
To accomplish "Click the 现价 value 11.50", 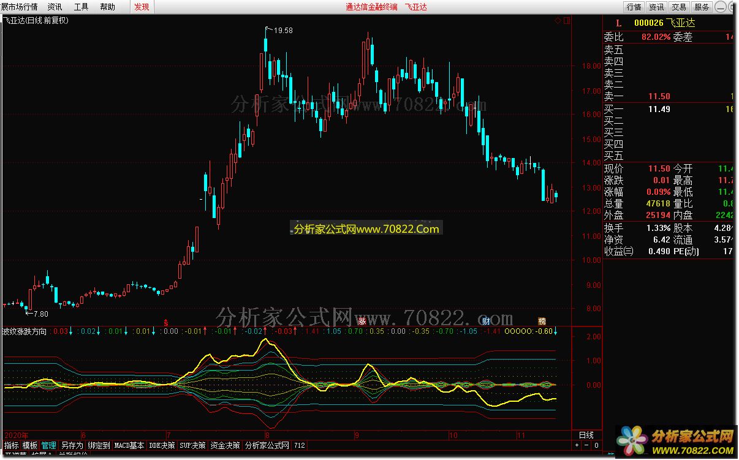I will (659, 168).
